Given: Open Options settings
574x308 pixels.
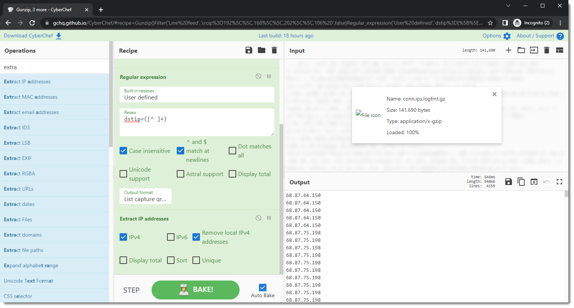Looking at the screenshot, I should coord(496,36).
